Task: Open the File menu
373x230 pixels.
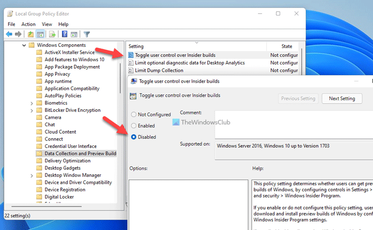Action: tap(11, 24)
